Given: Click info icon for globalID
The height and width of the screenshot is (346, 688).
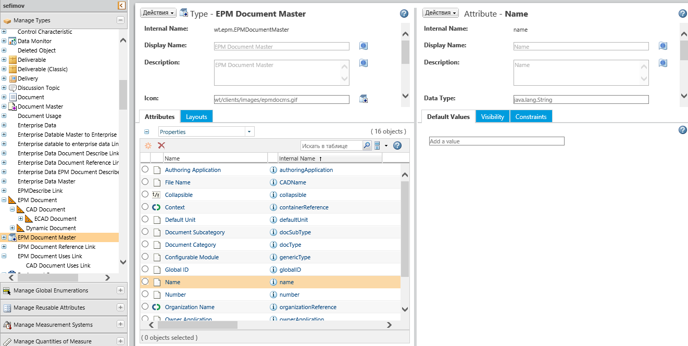Looking at the screenshot, I should tap(273, 270).
